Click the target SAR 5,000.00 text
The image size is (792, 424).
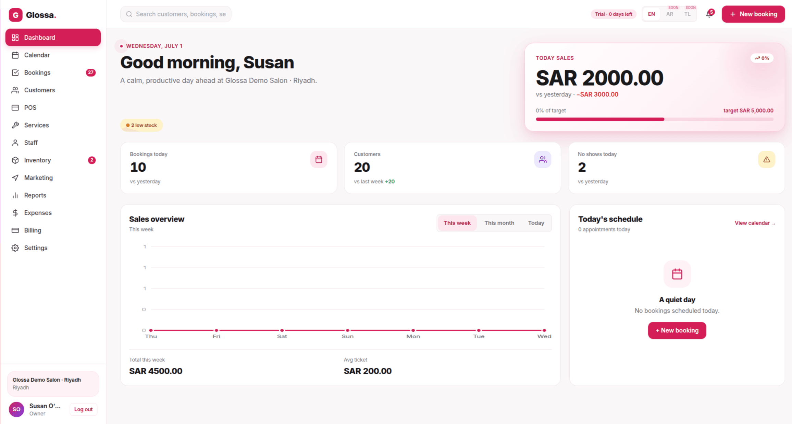(x=748, y=110)
